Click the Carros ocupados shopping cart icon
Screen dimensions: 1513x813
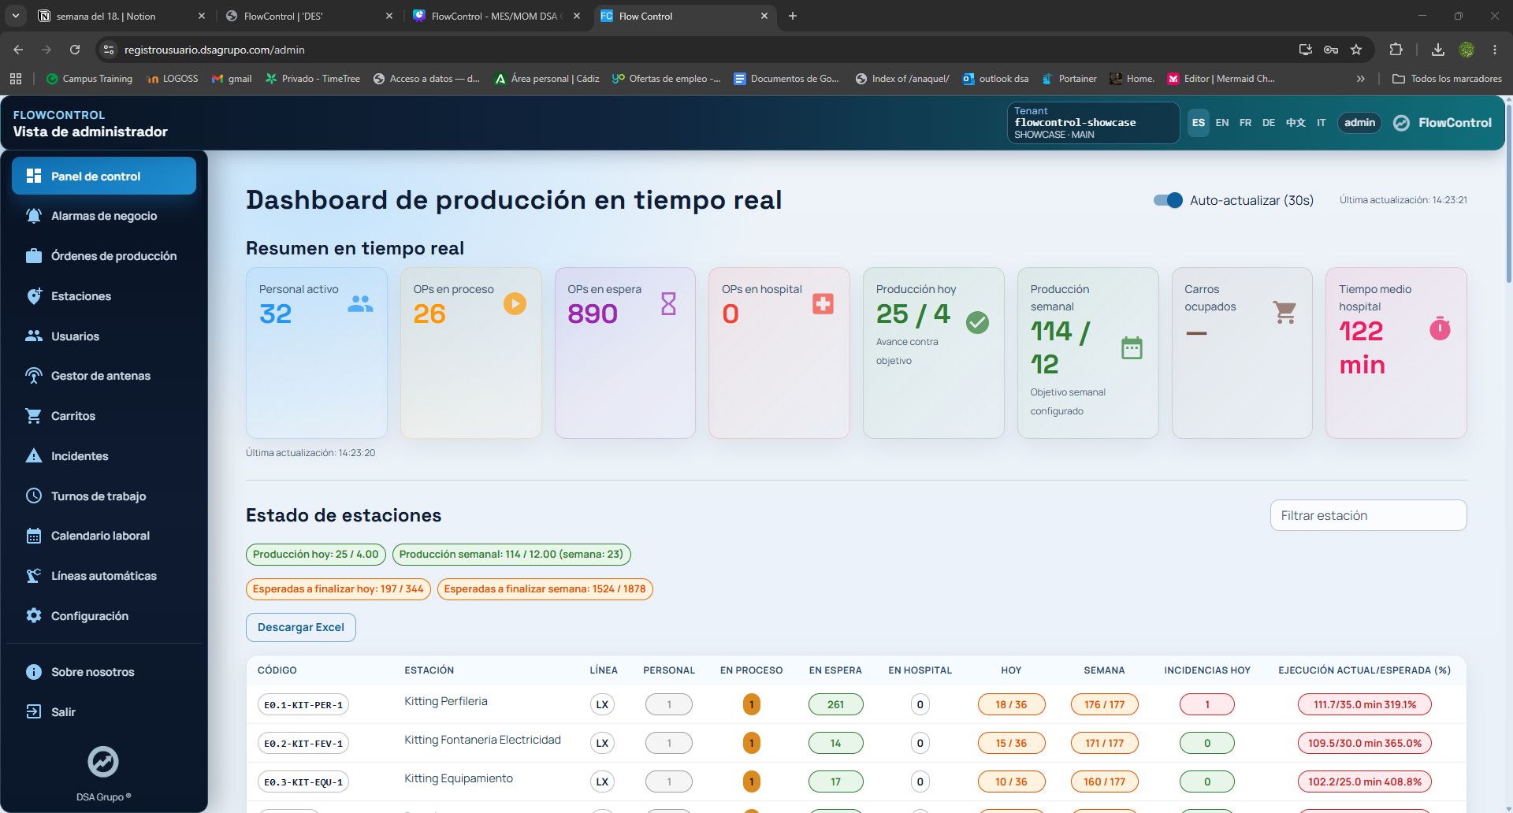(1284, 313)
